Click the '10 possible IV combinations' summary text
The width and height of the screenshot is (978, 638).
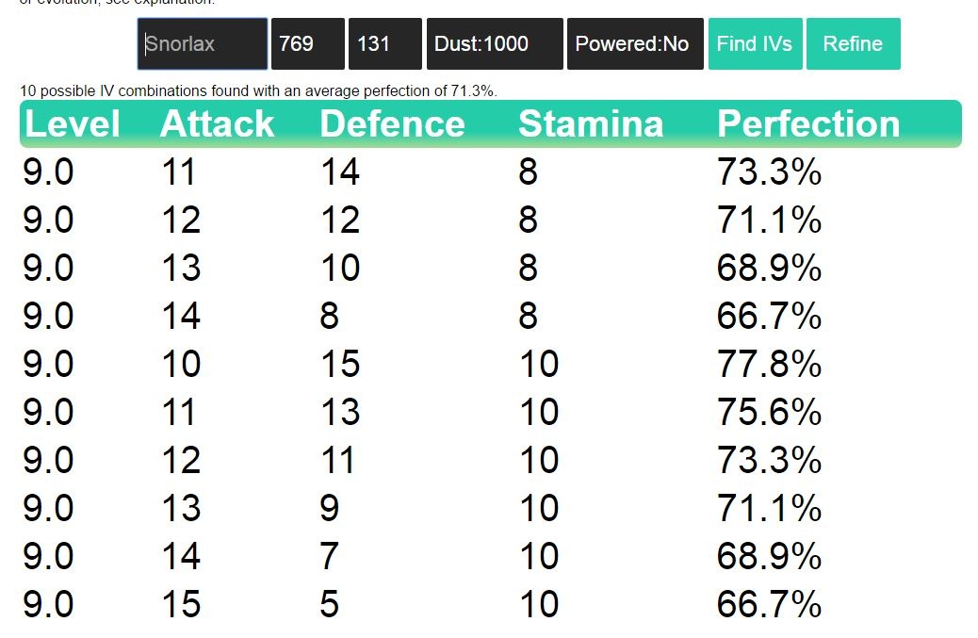(x=258, y=90)
